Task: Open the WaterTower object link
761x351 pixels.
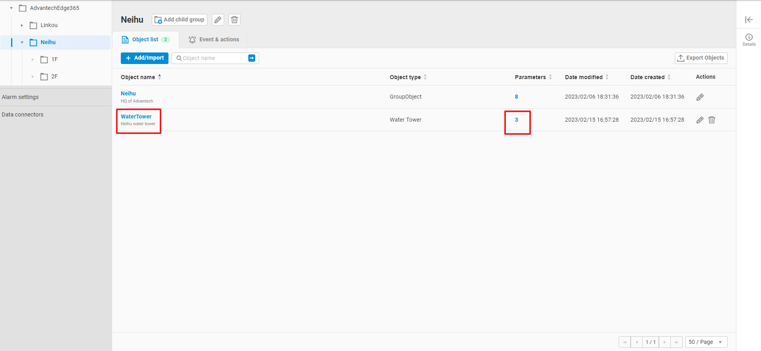Action: coord(136,116)
